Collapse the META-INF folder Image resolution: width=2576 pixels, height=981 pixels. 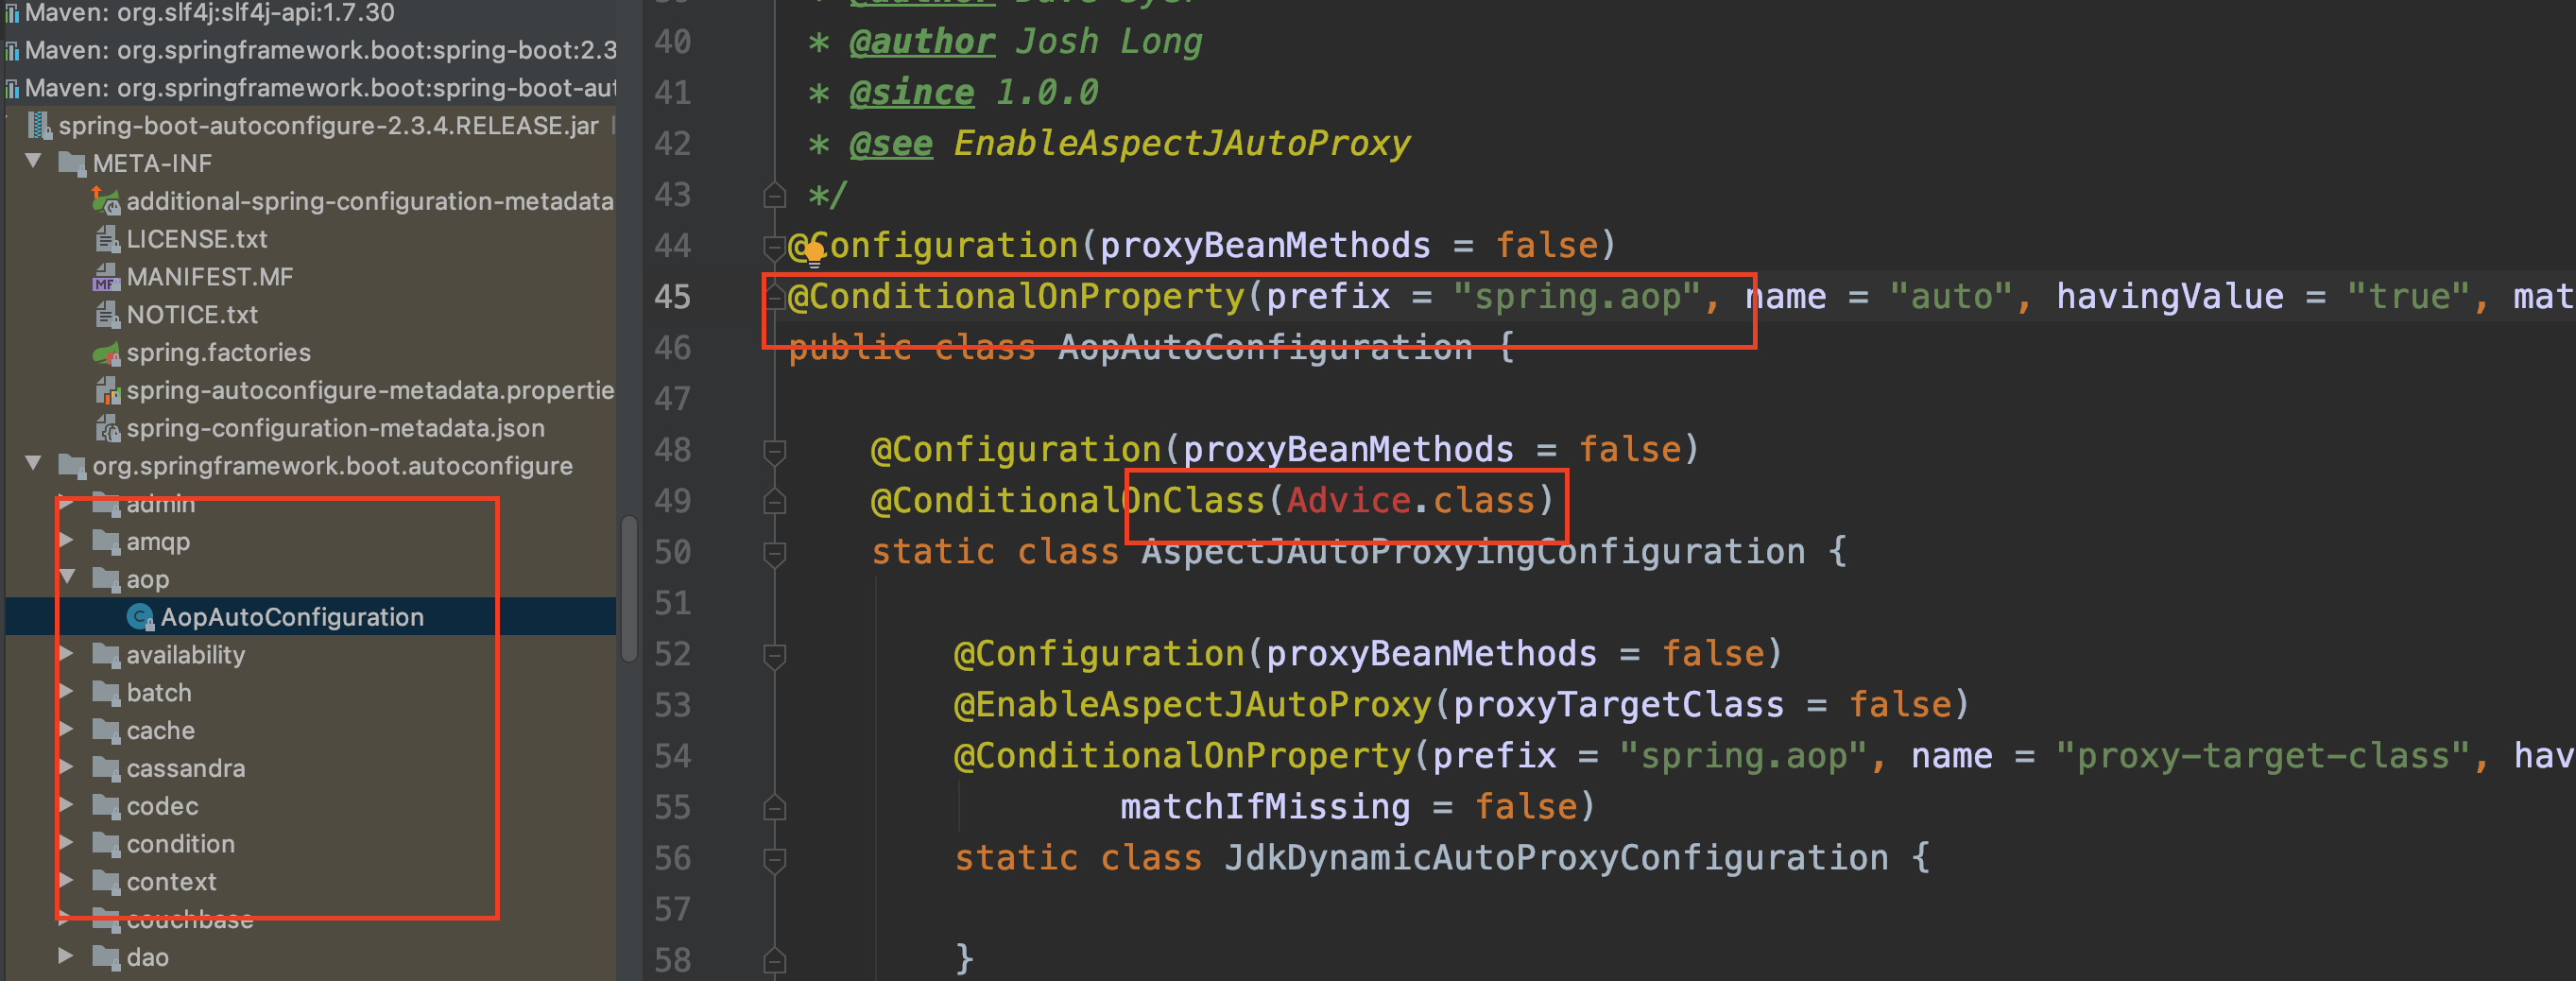[x=33, y=163]
